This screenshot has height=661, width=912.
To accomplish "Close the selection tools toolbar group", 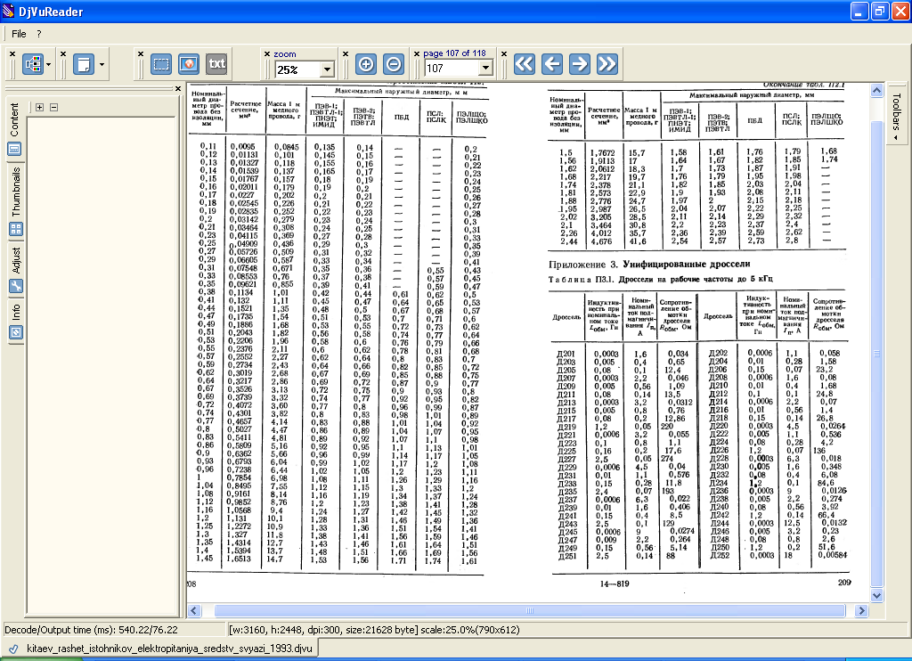I will [x=140, y=53].
